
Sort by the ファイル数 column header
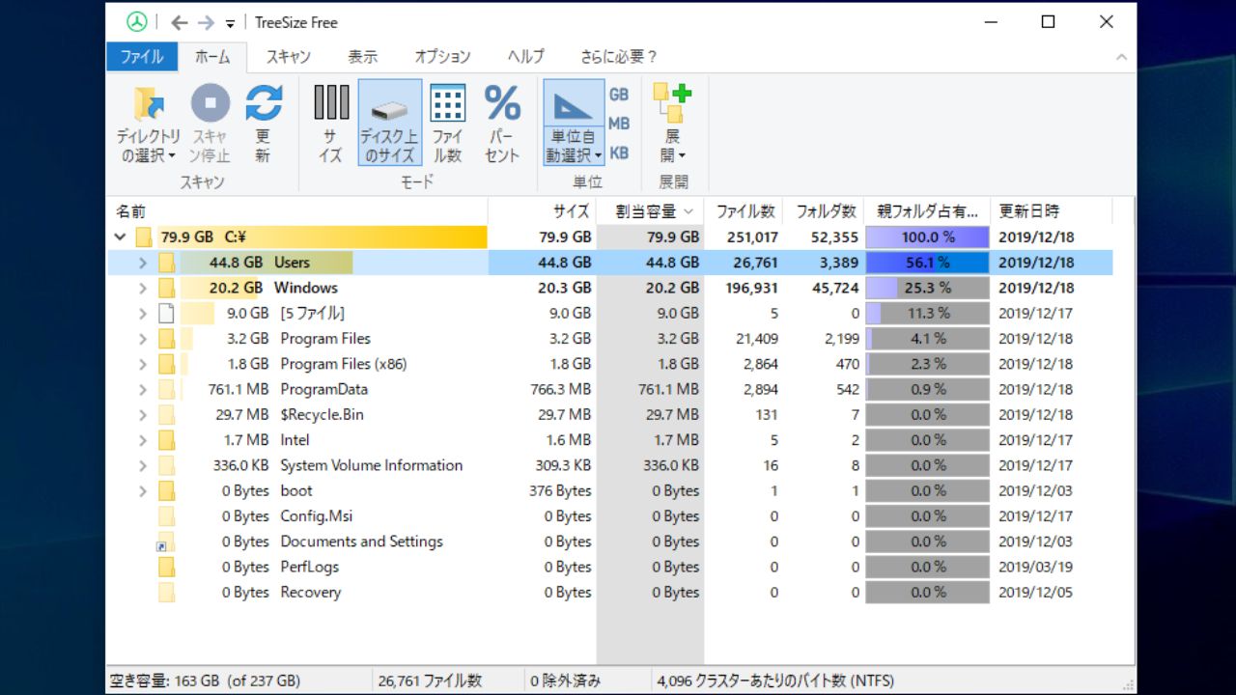pos(744,211)
